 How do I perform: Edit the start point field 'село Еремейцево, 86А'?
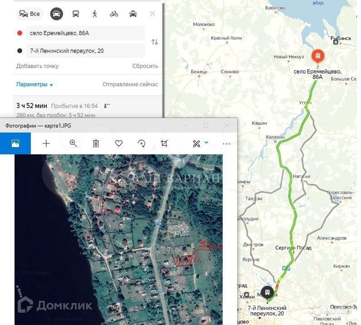85,33
